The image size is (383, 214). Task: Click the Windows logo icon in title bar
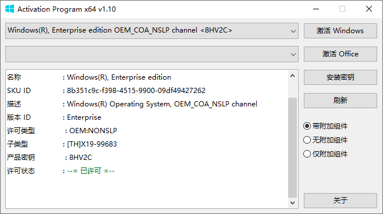(x=9, y=9)
